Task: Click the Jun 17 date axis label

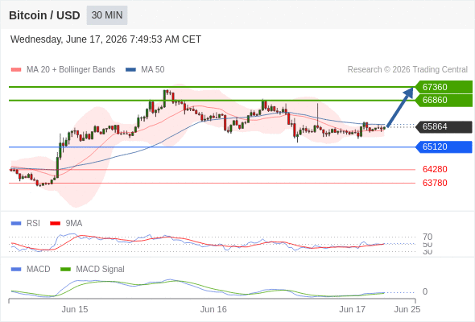Action: pyautogui.click(x=352, y=309)
